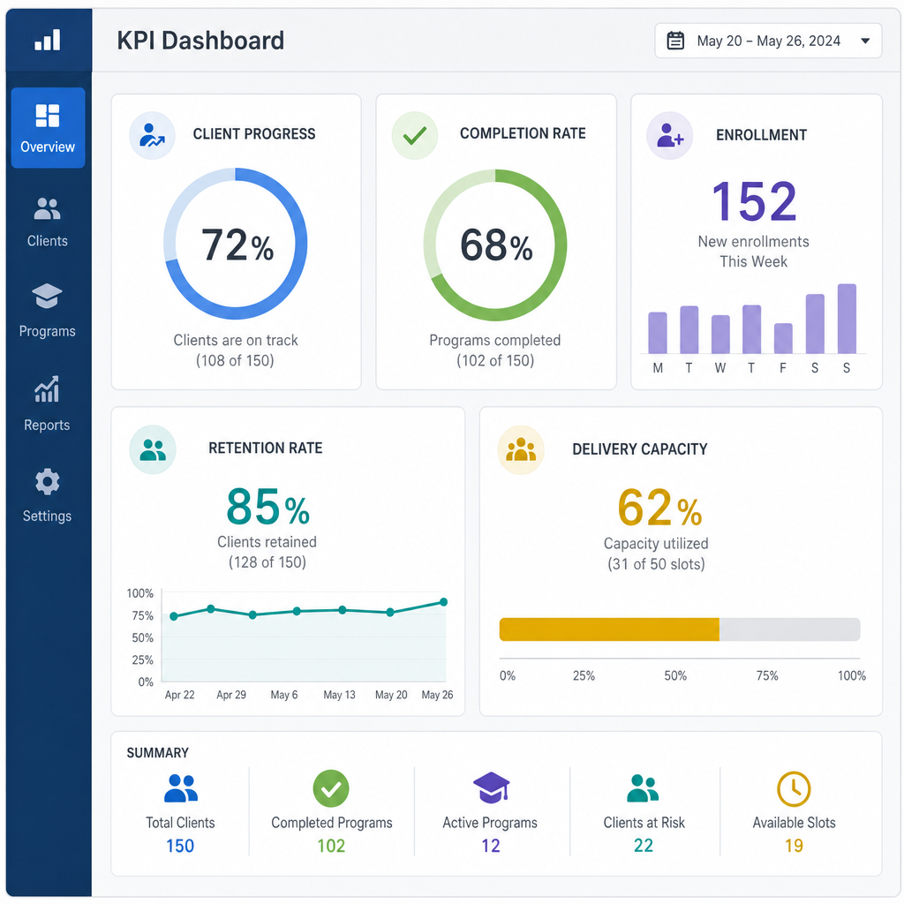Click the Active Programs value 12

point(491,846)
